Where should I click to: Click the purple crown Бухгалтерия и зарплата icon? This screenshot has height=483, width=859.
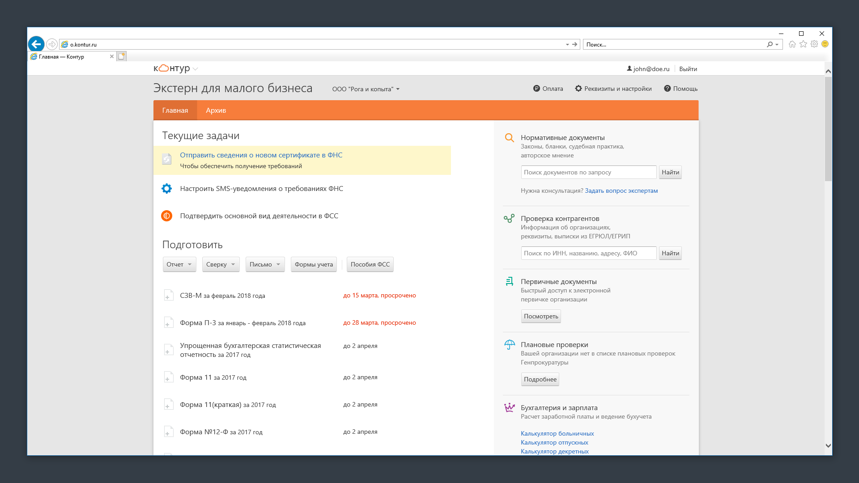pyautogui.click(x=509, y=408)
